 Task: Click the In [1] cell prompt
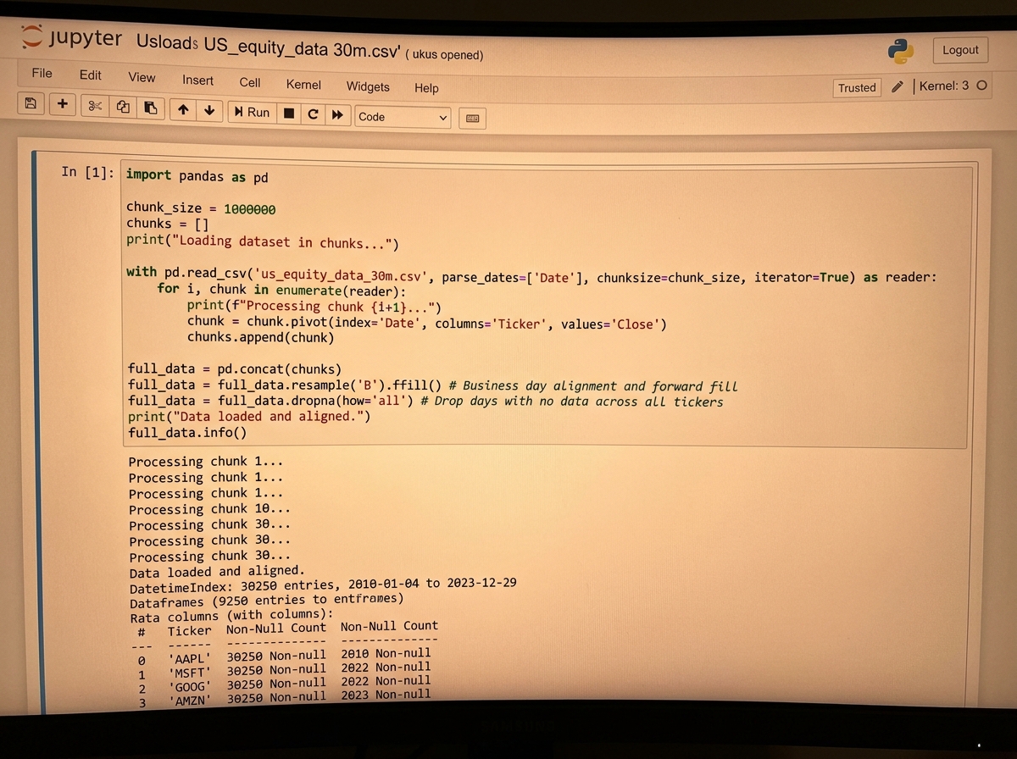tap(87, 172)
